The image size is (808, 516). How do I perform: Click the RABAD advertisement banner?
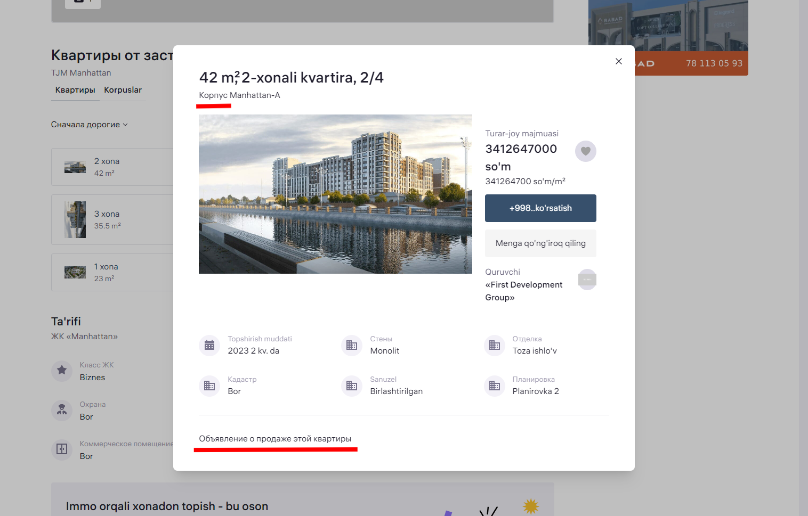tap(668, 37)
